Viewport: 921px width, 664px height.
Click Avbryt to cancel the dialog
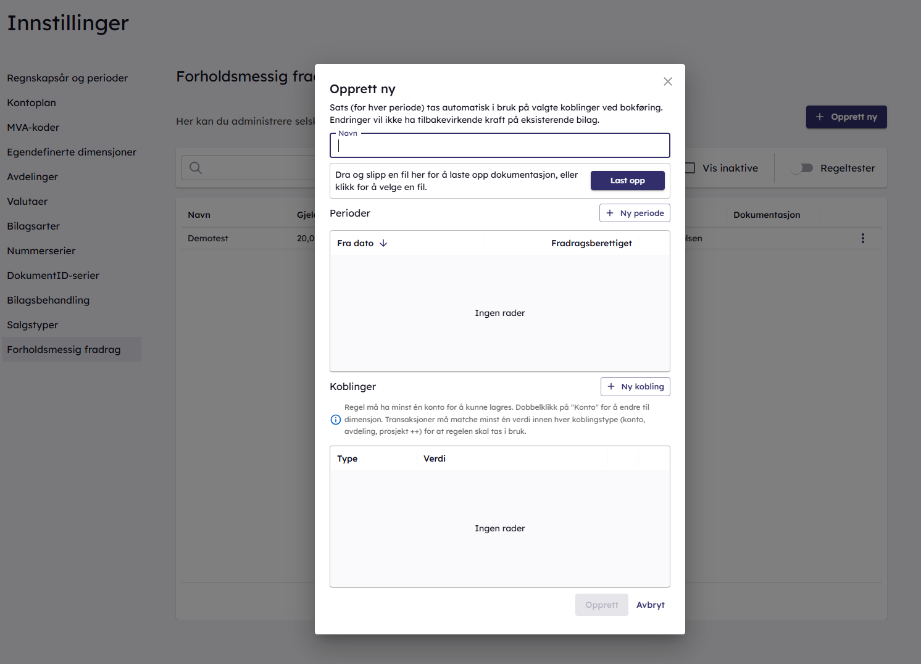(650, 605)
